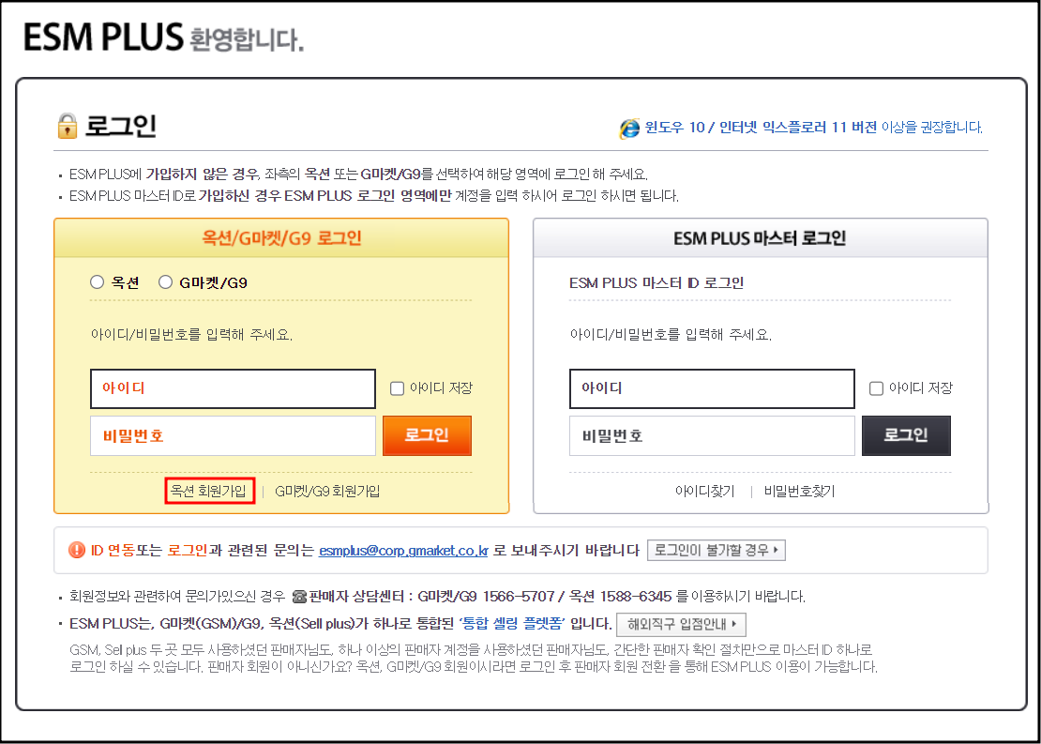This screenshot has height=744, width=1041.
Task: Click the orange 로그인 button
Action: tap(427, 435)
